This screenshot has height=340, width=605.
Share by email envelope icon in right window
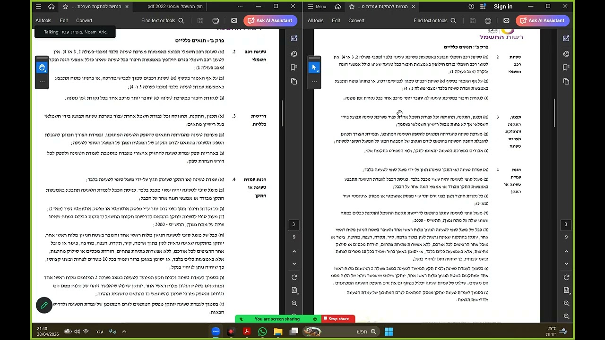coord(506,21)
